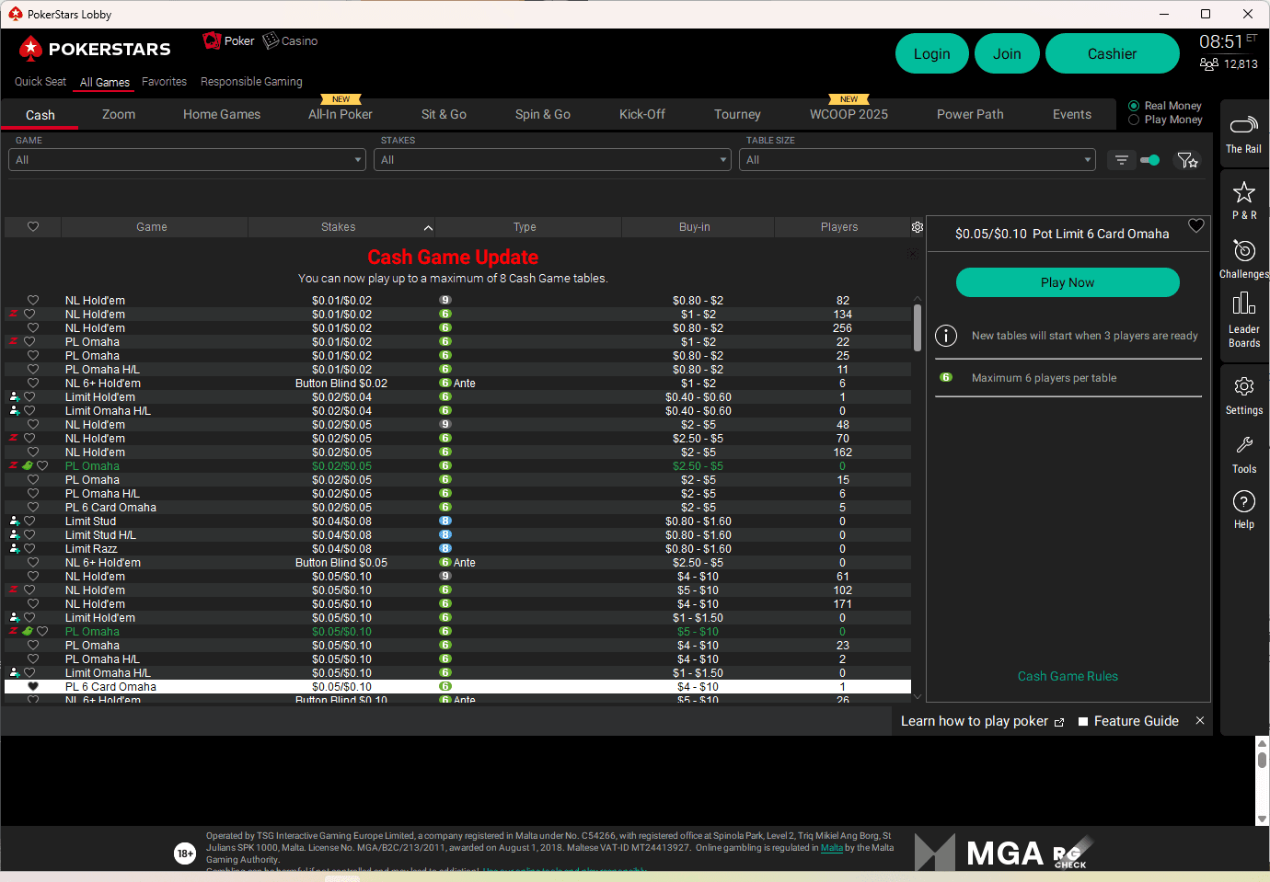
Task: Open Help question mark icon
Action: [1243, 510]
